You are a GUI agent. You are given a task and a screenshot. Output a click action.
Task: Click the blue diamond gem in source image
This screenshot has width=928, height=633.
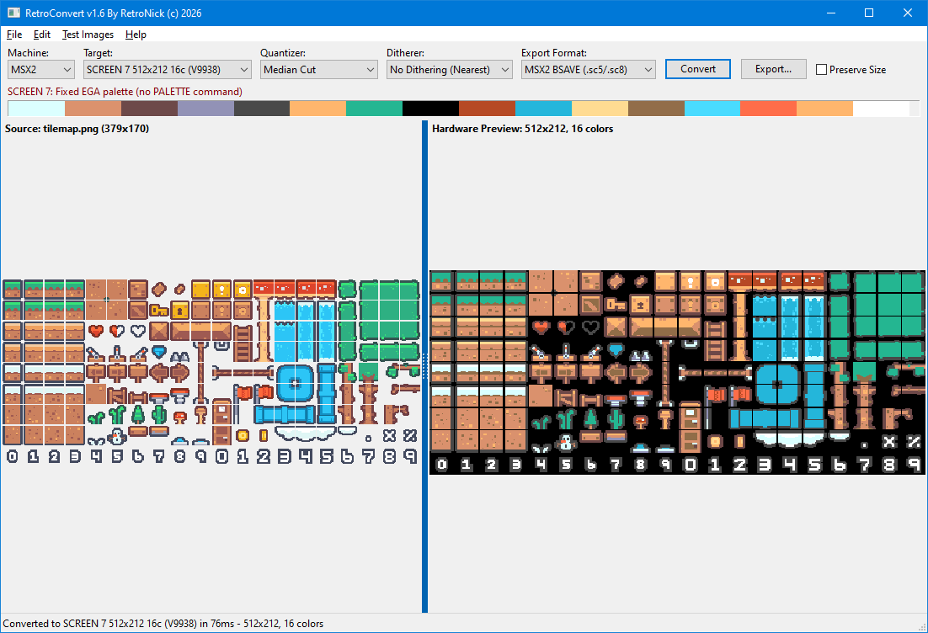point(158,351)
